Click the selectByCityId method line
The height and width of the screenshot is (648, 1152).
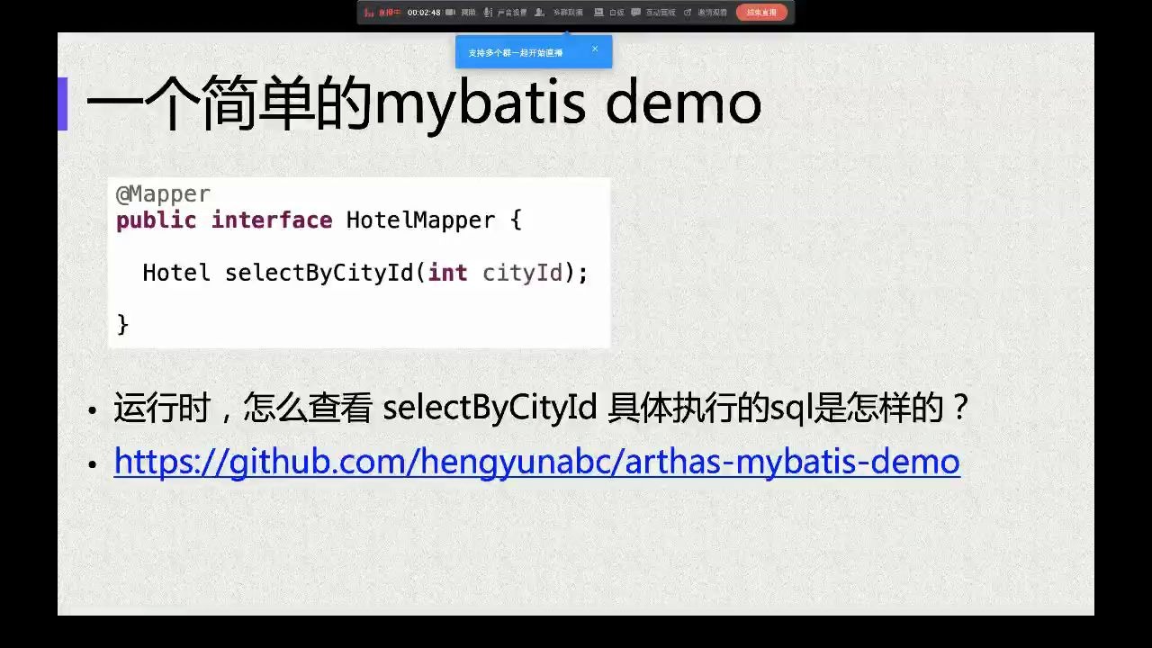[365, 273]
